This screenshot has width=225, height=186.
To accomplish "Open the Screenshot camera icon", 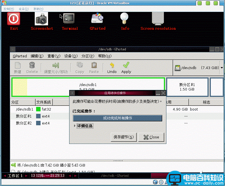I will [42, 19].
